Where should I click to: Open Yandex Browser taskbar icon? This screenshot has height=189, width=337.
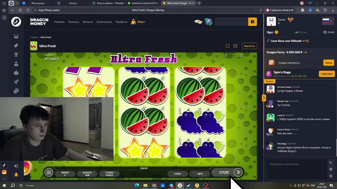click(x=180, y=185)
